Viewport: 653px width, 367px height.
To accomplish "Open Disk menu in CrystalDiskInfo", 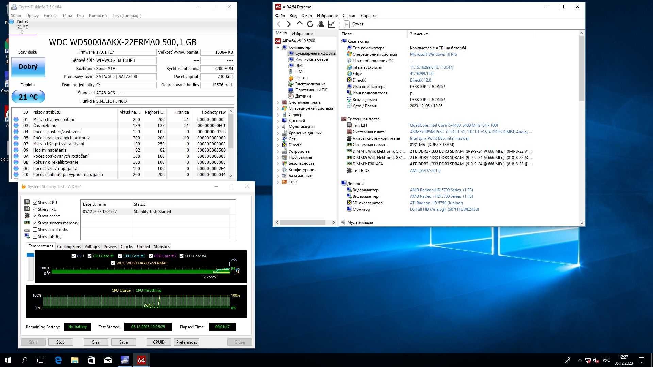I will pyautogui.click(x=81, y=16).
